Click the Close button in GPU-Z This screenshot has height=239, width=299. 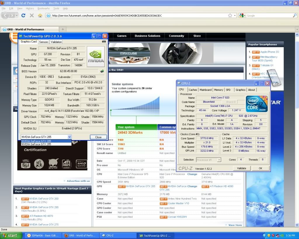coord(98,137)
